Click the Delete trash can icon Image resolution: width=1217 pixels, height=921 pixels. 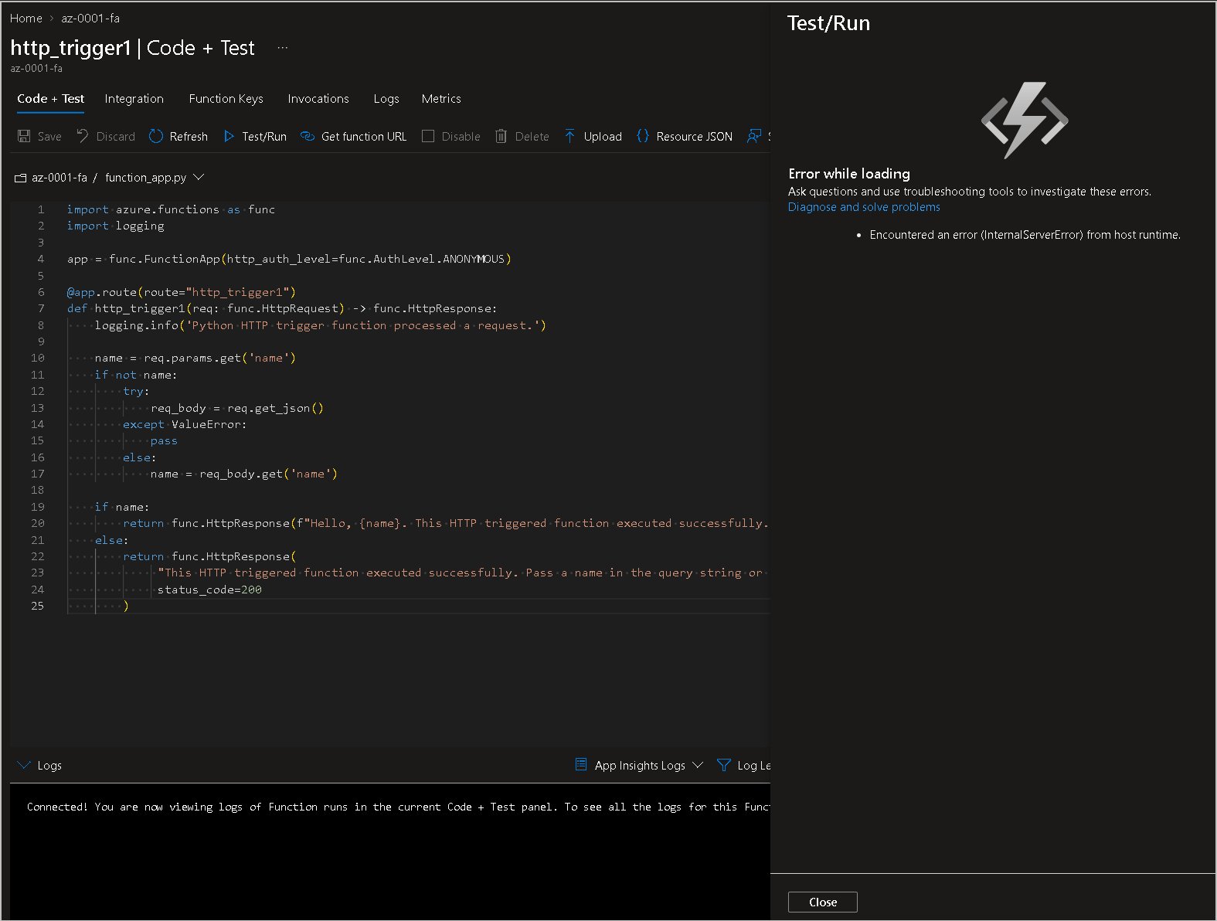pyautogui.click(x=501, y=137)
